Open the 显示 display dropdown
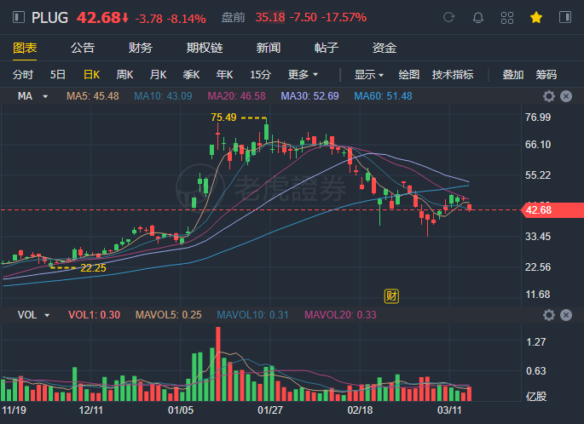584x424 pixels. [369, 74]
